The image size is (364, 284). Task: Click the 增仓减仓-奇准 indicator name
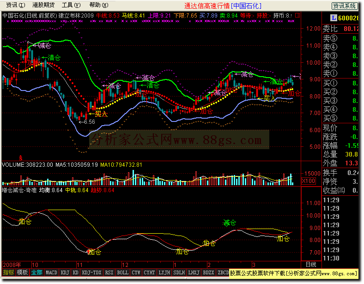[19, 190]
